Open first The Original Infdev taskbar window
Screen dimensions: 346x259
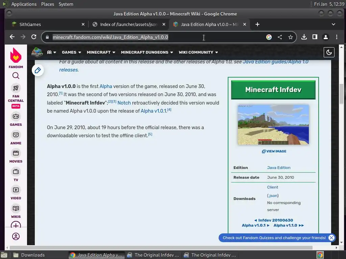(x=153, y=255)
